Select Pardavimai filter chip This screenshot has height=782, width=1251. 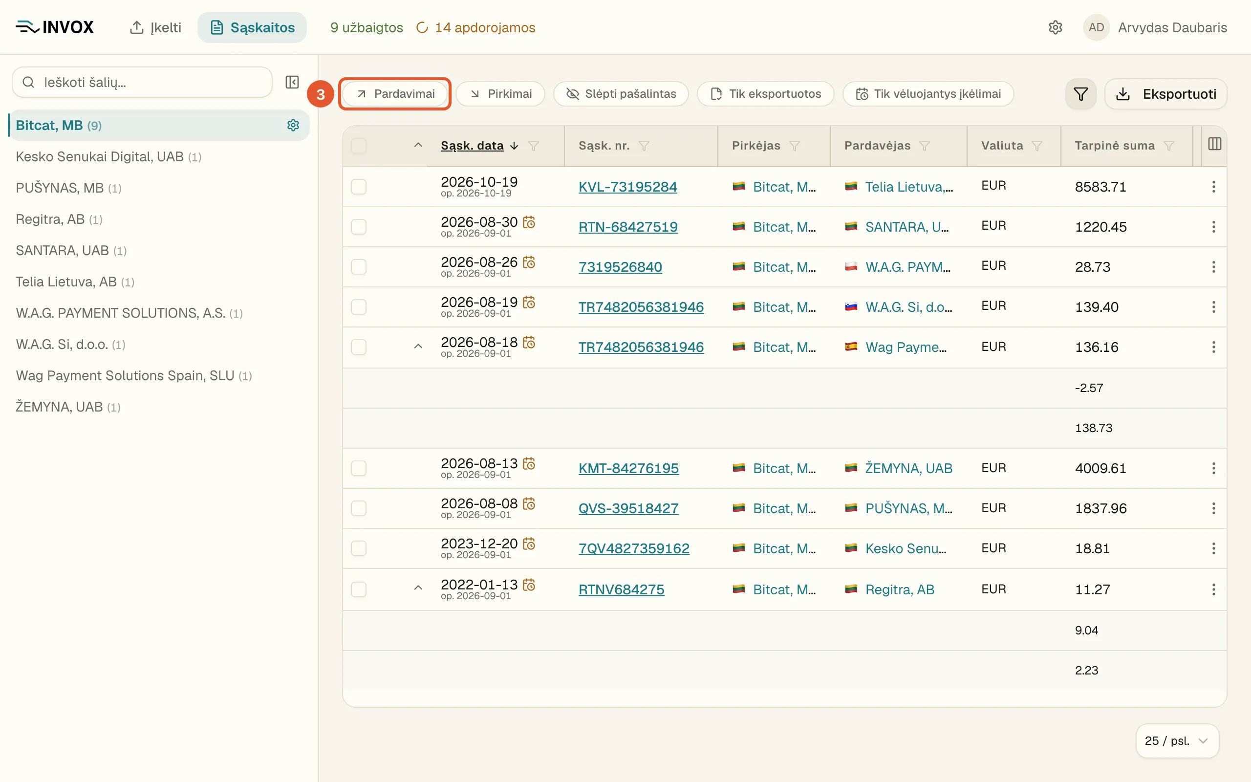click(395, 94)
